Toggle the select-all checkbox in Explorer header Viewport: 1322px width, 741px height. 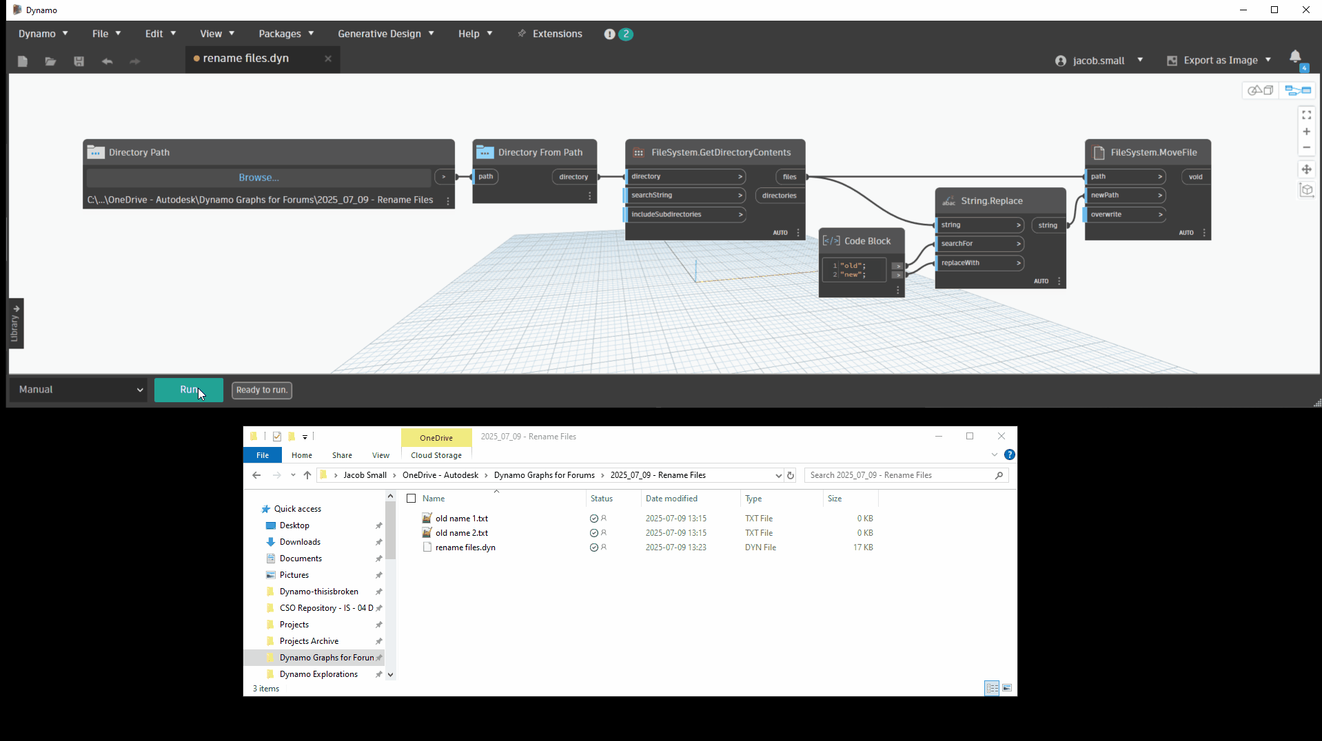click(411, 499)
